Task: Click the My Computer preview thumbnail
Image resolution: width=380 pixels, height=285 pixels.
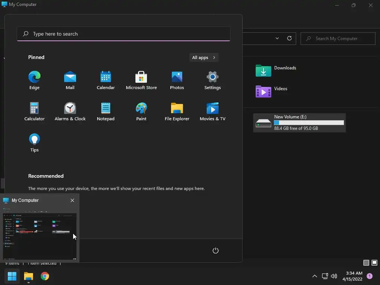Action: (x=39, y=234)
